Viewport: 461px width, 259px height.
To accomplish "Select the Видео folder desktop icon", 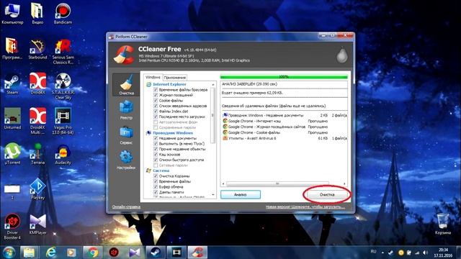I will coord(37,14).
